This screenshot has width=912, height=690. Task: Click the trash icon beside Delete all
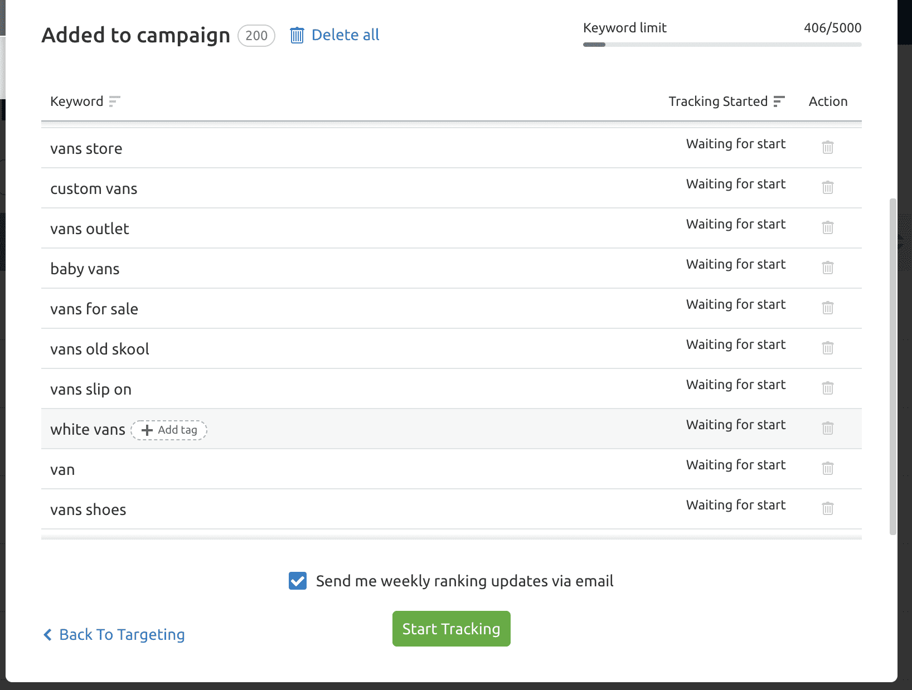click(297, 35)
